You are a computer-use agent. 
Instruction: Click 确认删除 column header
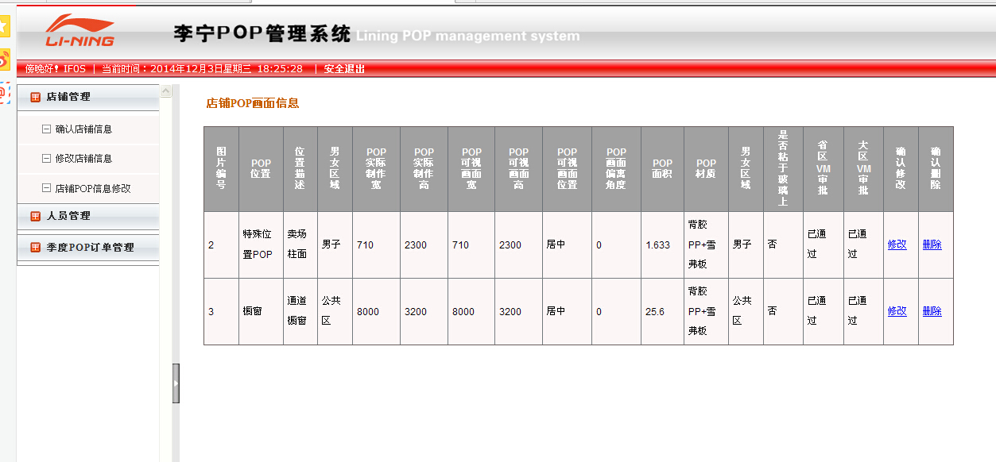[x=936, y=168]
